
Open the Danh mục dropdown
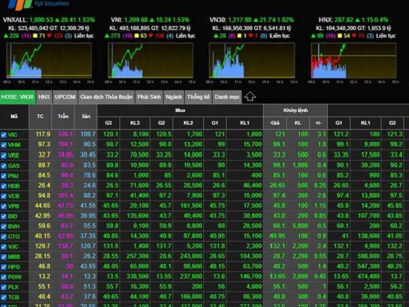(x=226, y=97)
